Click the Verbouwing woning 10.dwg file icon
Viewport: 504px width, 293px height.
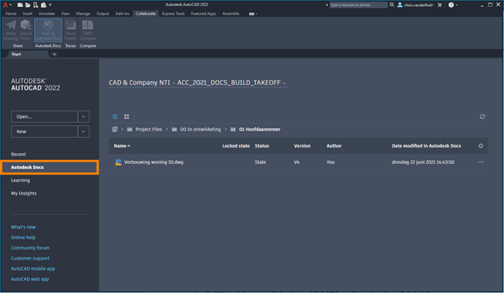click(x=118, y=162)
